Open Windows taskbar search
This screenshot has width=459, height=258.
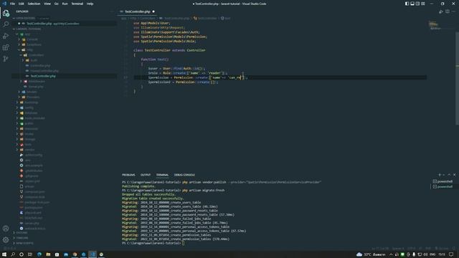coord(13,254)
